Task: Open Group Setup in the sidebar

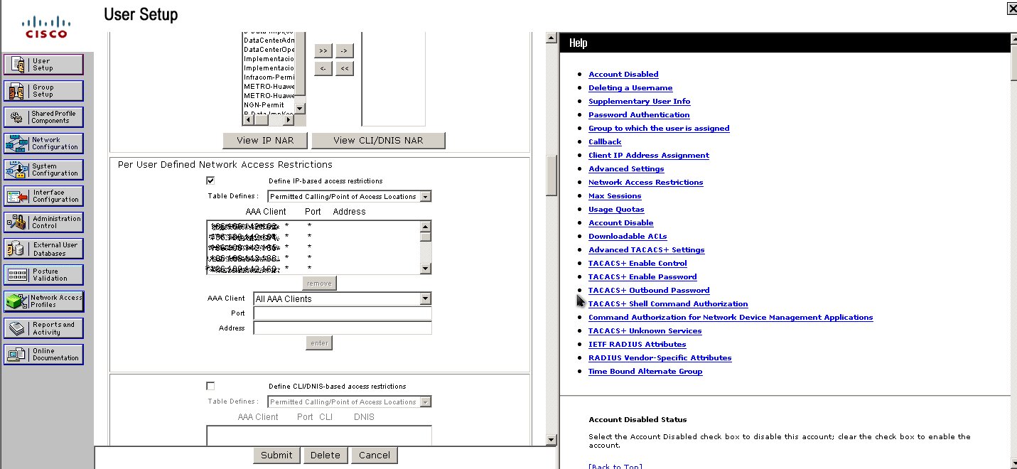Action: click(43, 91)
